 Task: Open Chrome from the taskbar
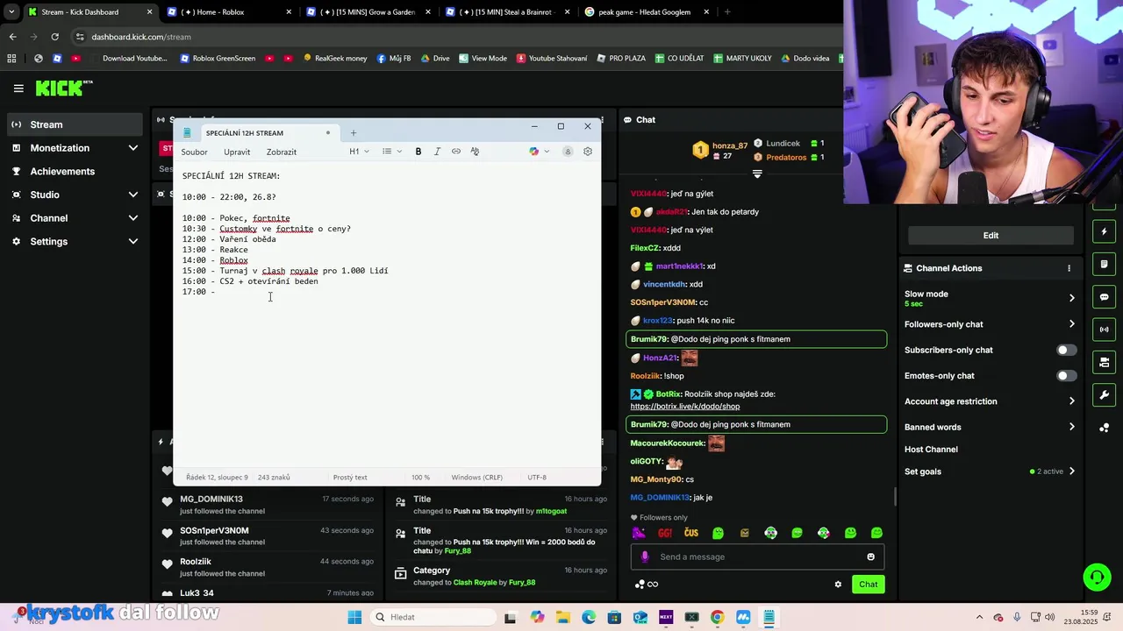pos(718,617)
